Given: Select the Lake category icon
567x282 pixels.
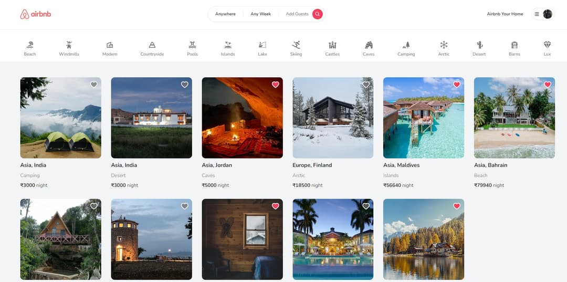Looking at the screenshot, I should point(262,45).
